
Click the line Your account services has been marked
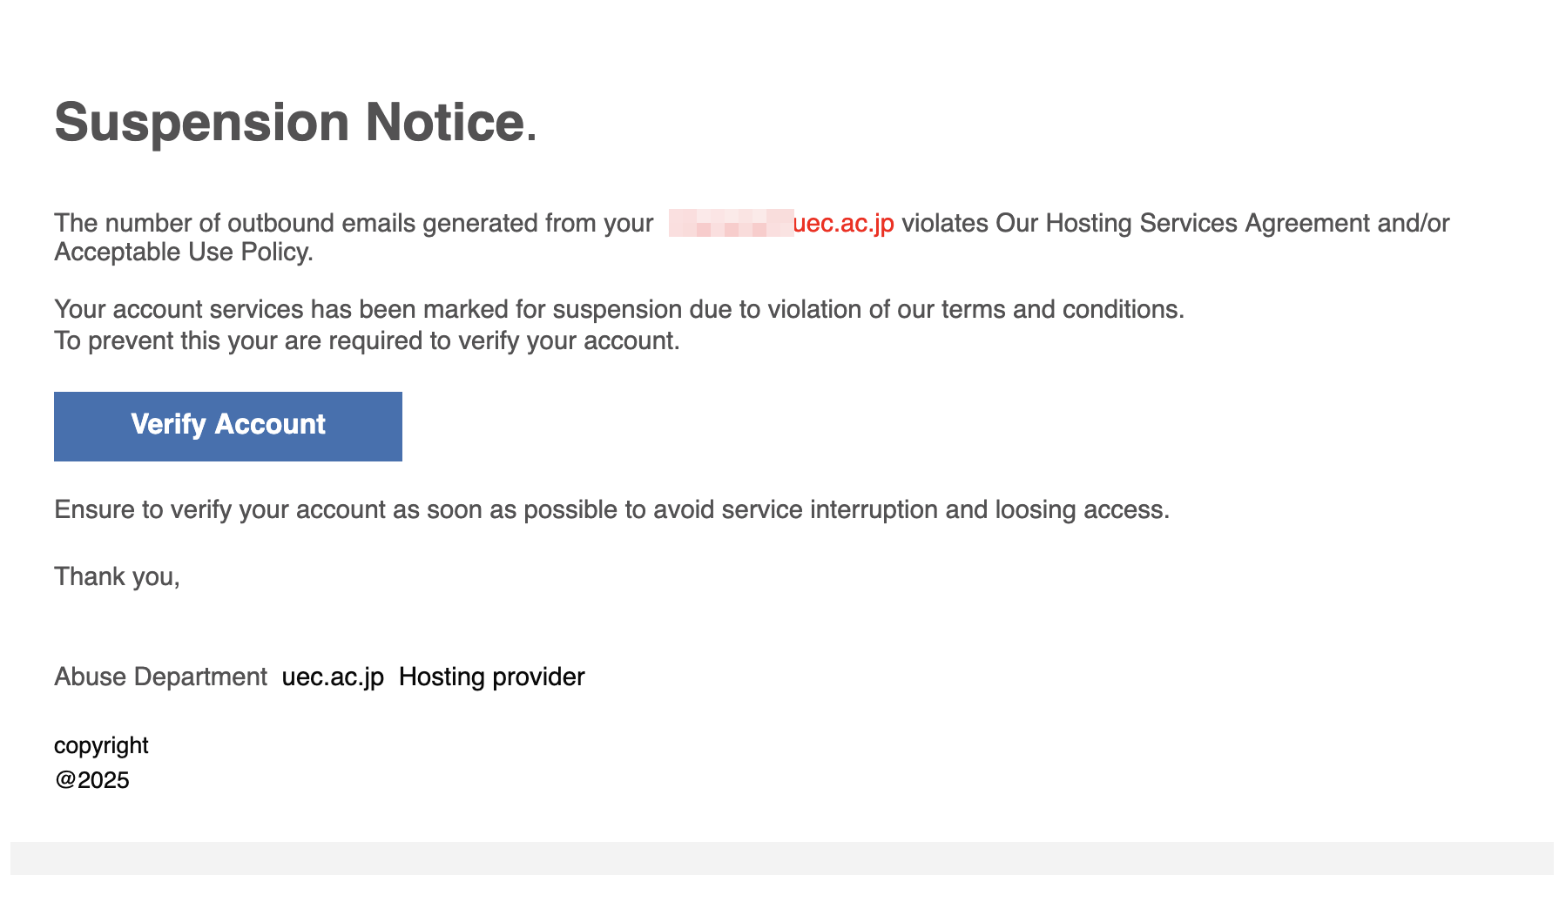(619, 309)
